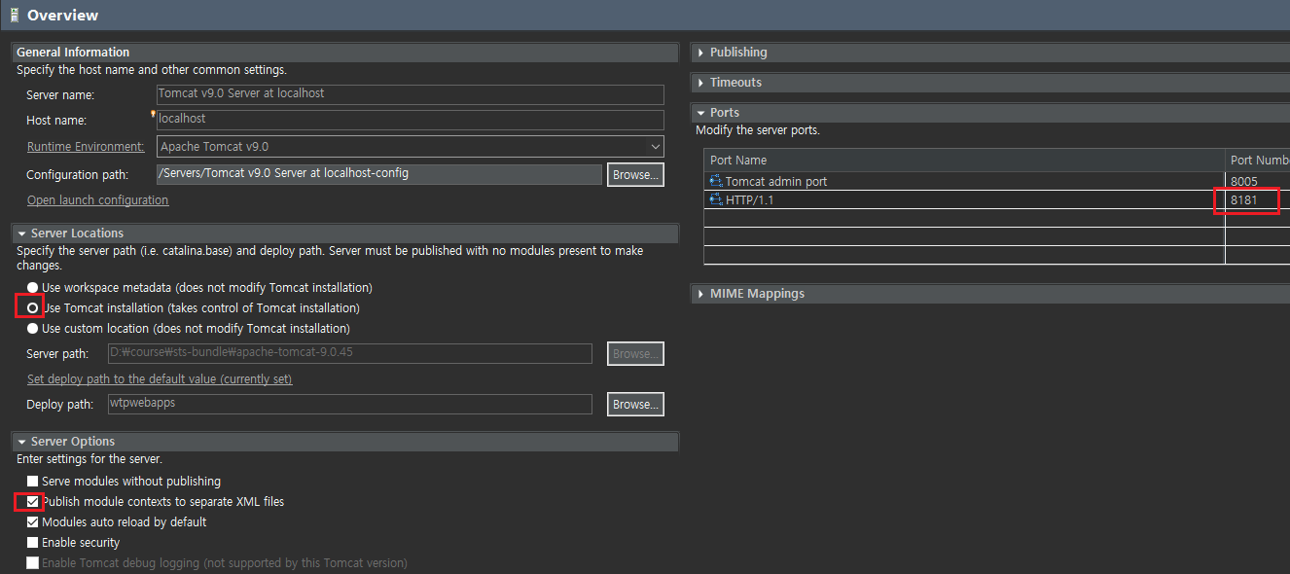Select Use workspace metadata radio option

click(33, 288)
